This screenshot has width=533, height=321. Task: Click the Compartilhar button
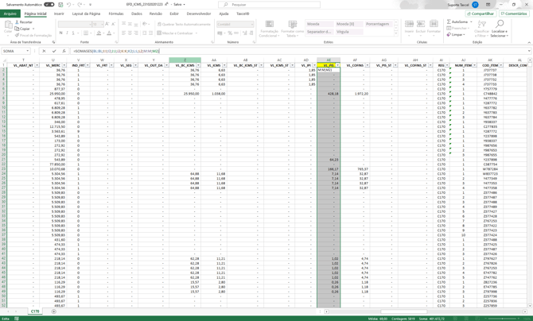480,14
